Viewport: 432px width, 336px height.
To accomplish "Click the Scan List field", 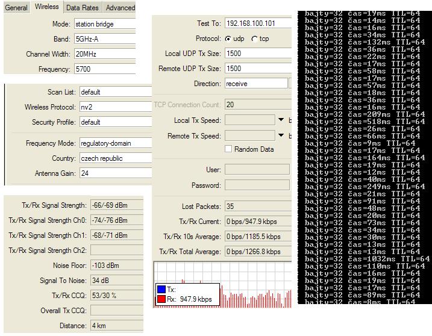I will click(x=116, y=92).
